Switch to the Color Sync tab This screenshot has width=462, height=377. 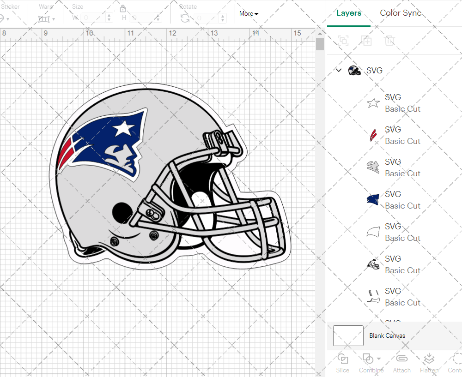[401, 13]
